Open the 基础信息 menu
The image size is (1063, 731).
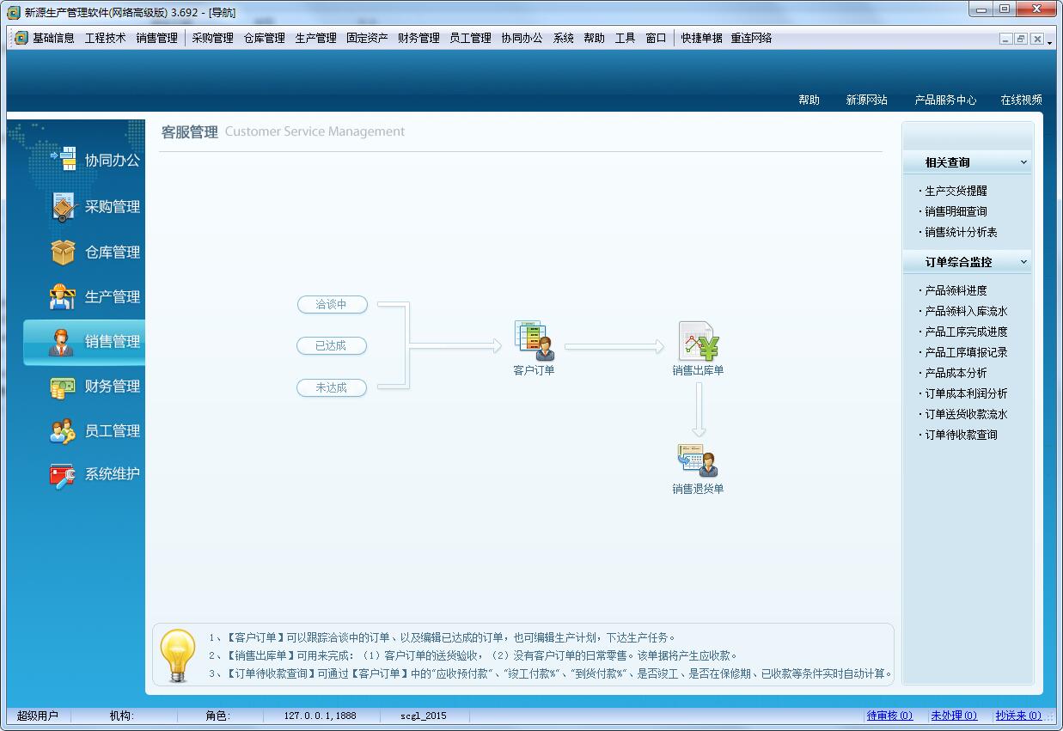(52, 38)
